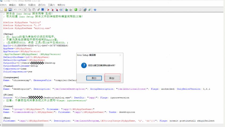The image size is (225, 127).
Task: Click the AppVersion={#MyAppVersion} line
Action: (22, 51)
